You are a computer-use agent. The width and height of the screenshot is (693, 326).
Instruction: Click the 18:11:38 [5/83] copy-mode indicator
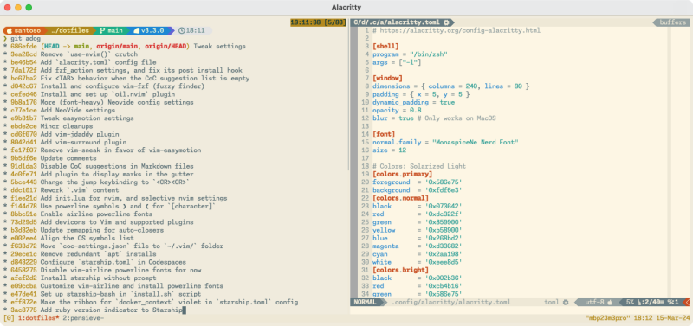click(x=318, y=22)
